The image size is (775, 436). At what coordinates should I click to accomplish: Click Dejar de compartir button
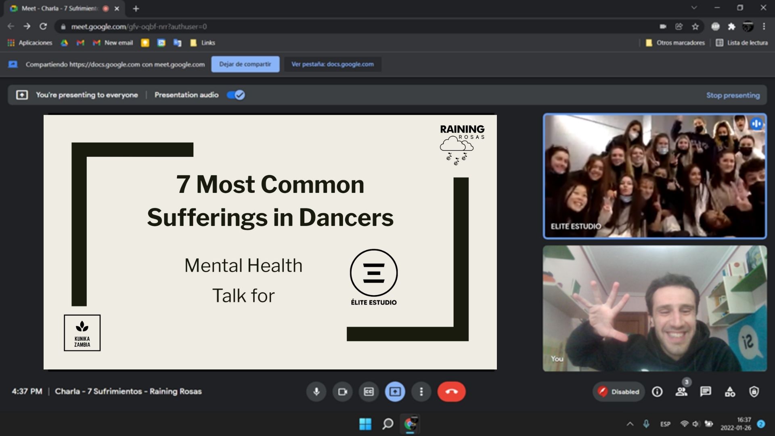[x=245, y=64]
